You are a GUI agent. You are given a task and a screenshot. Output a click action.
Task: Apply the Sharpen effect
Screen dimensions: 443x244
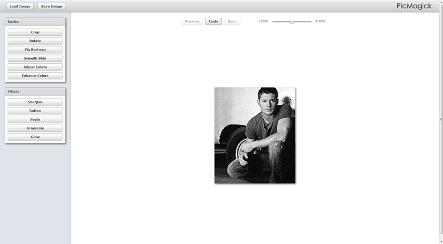(x=35, y=102)
